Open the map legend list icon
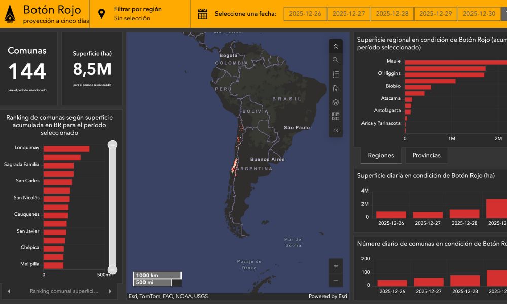This screenshot has height=304, width=507. coord(336,74)
